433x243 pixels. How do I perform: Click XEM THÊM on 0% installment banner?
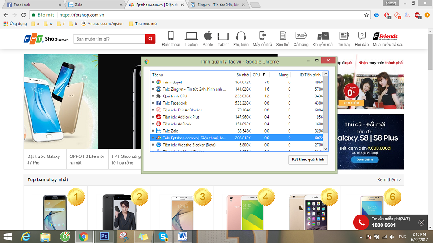(351, 103)
